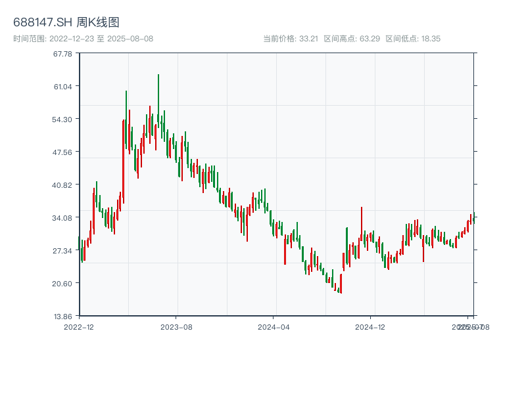Click the current price label 当前价格: 33.21
The width and height of the screenshot is (526, 394).
[x=291, y=39]
